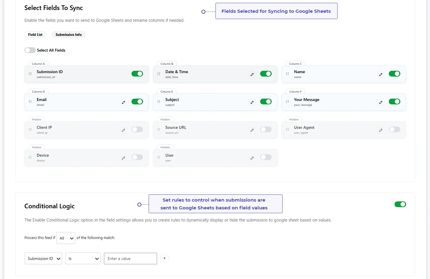Image resolution: width=430 pixels, height=279 pixels.
Task: Enable the User field toggle
Action: (266, 157)
